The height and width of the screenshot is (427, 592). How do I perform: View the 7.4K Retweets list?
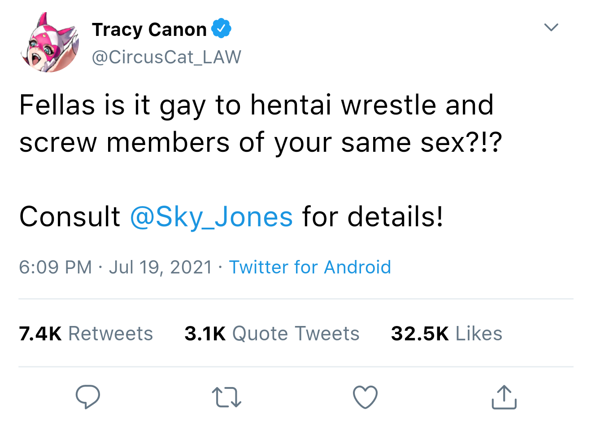tap(86, 334)
